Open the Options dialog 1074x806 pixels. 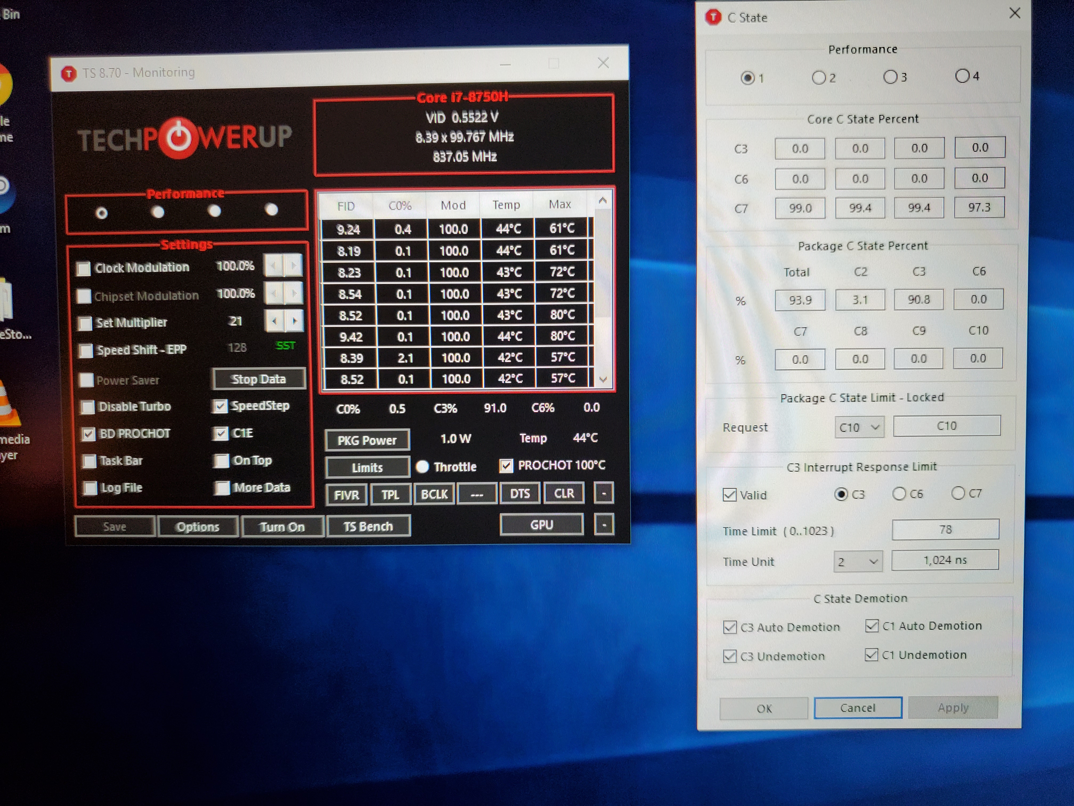pos(198,527)
